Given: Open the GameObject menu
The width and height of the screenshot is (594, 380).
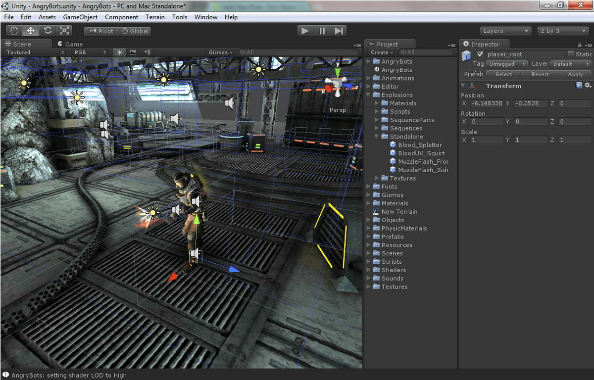Looking at the screenshot, I should 80,17.
